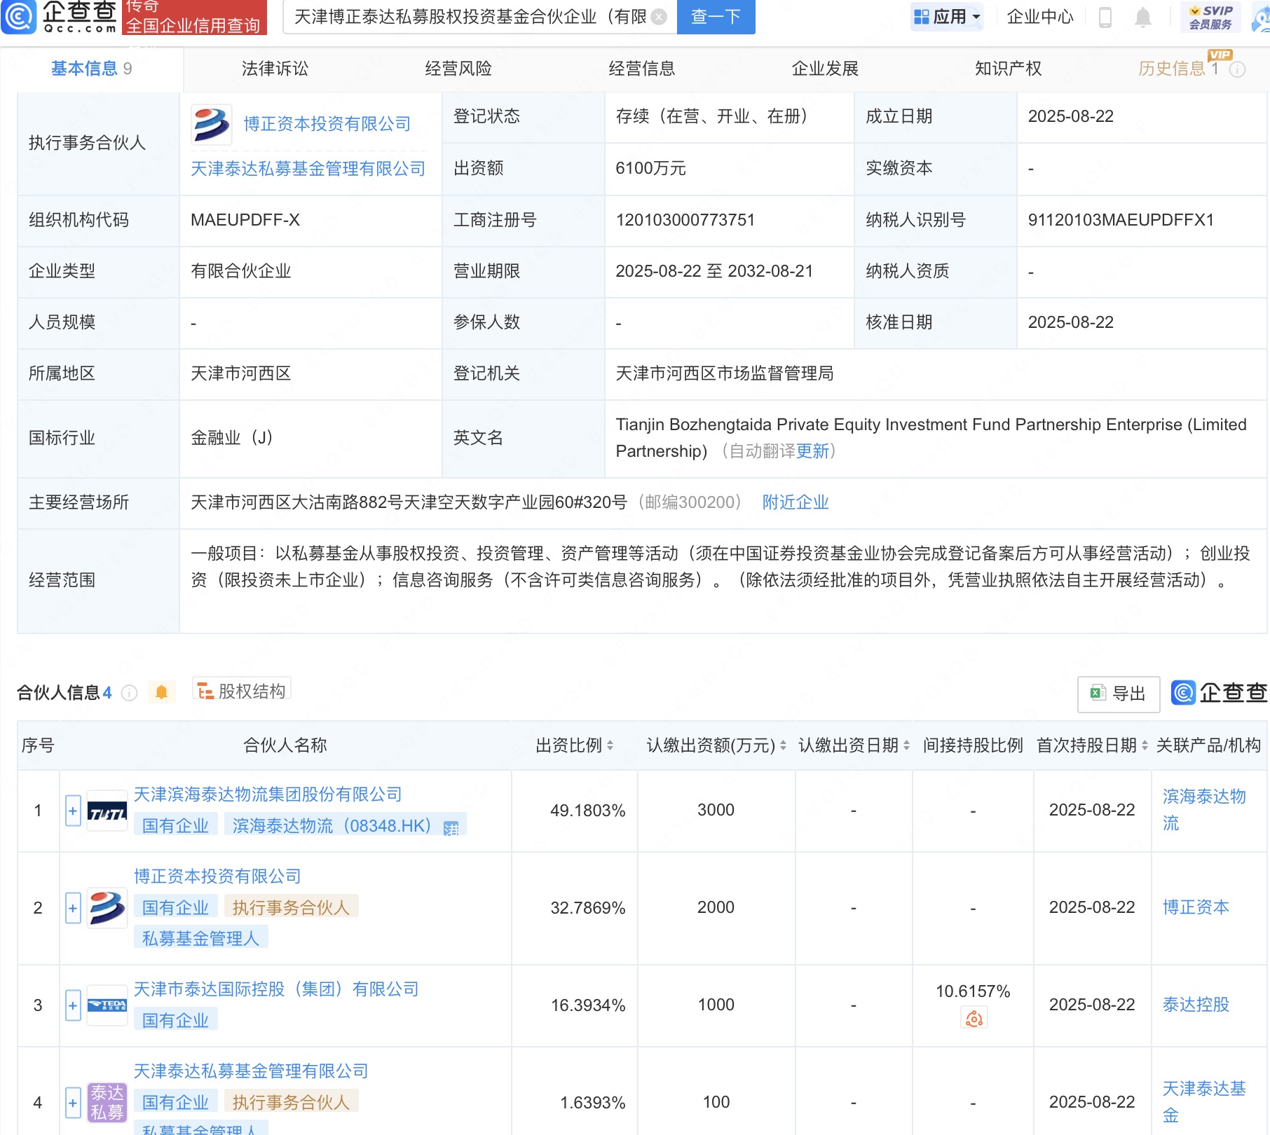Image resolution: width=1270 pixels, height=1135 pixels.
Task: Click the Qcc logo icon in header
Action: [18, 17]
